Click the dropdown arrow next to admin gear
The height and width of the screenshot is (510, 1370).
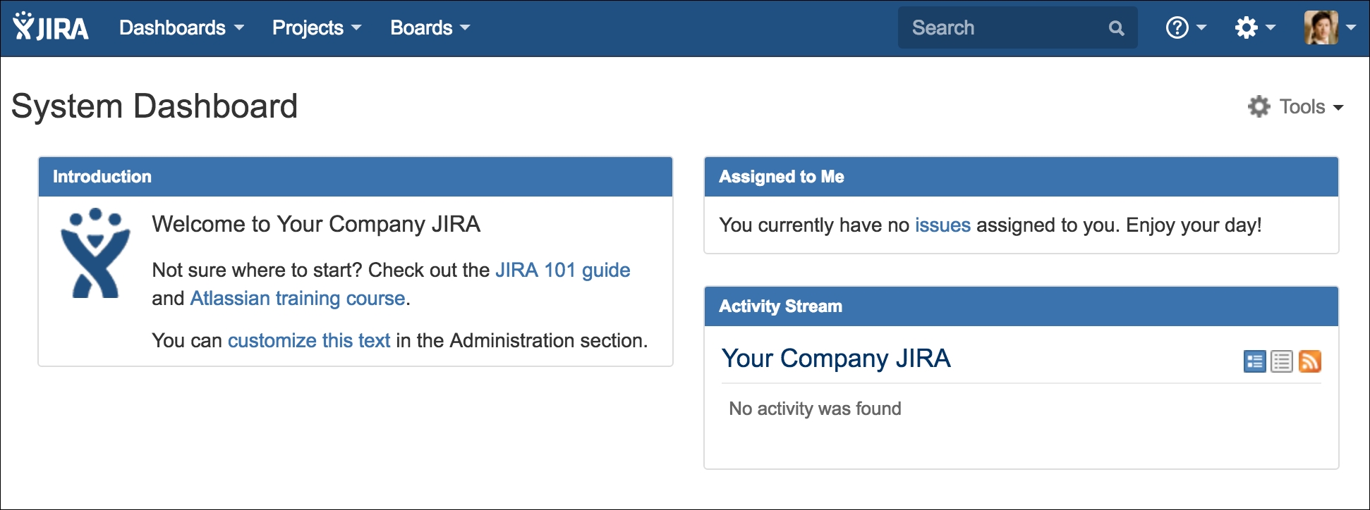pos(1271,27)
